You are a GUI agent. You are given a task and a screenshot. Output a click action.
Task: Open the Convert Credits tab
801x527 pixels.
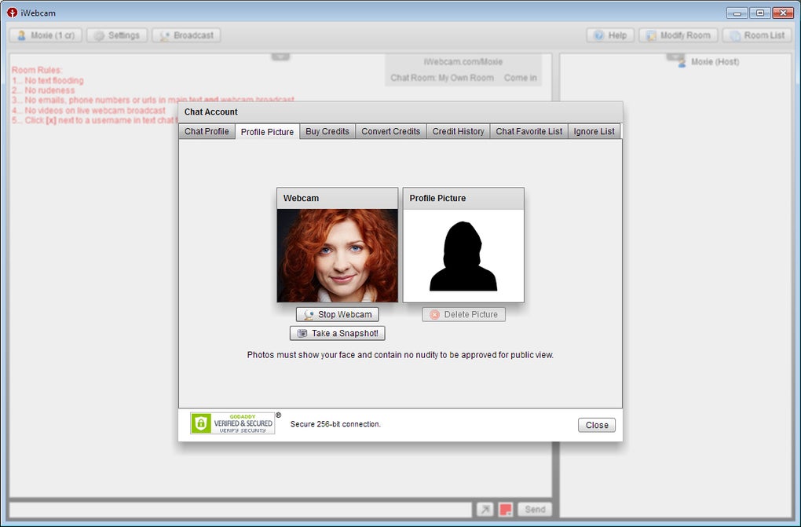(x=391, y=131)
